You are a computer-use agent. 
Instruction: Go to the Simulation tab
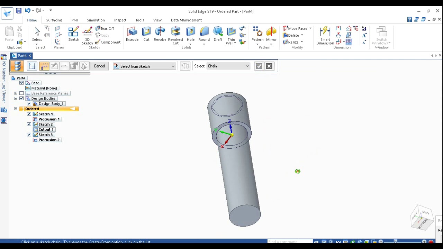96,20
